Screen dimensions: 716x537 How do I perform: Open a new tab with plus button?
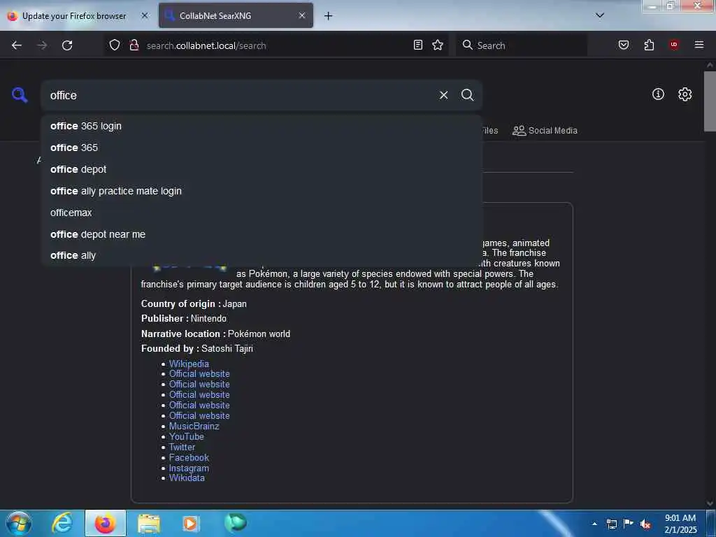328,16
